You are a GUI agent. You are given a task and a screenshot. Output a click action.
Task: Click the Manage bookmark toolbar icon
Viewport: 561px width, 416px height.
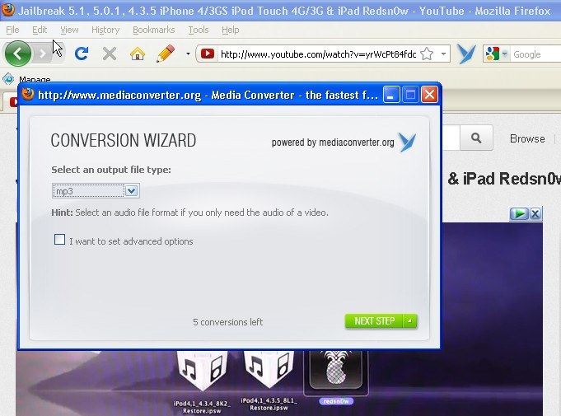click(8, 79)
